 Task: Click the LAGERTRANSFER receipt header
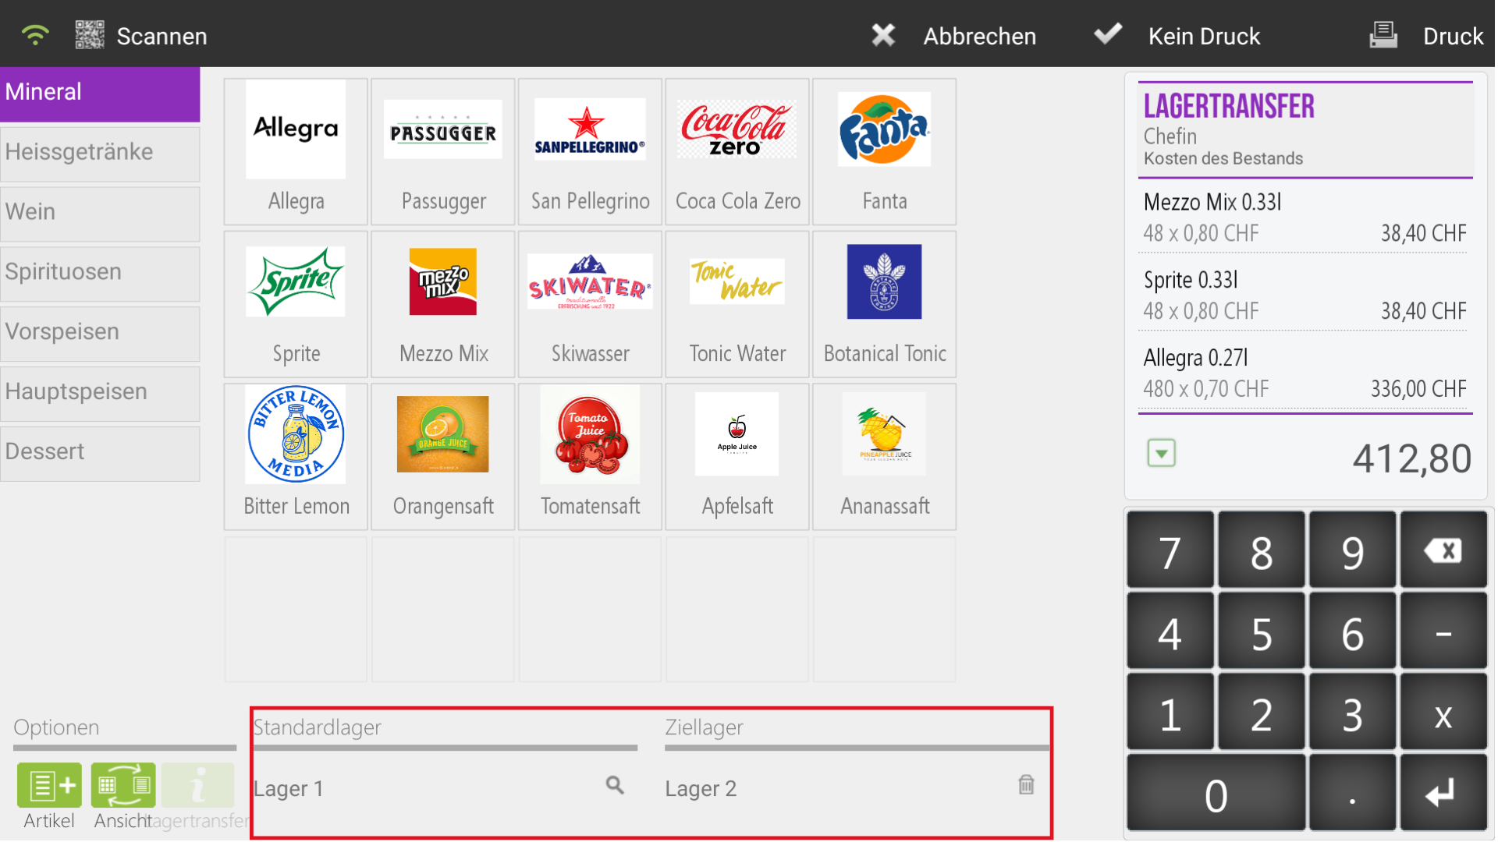[1229, 106]
